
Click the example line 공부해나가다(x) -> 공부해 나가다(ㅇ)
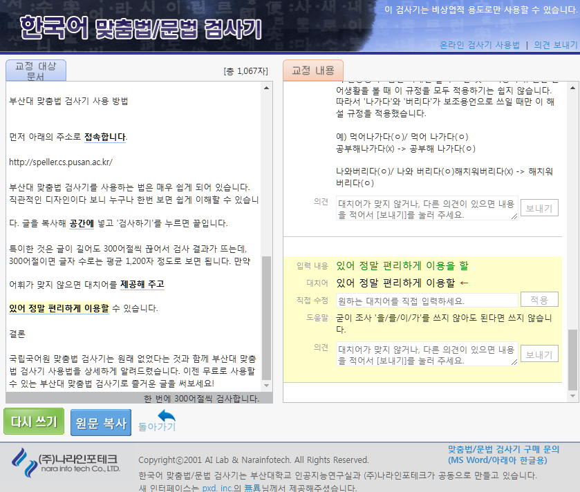coord(406,149)
